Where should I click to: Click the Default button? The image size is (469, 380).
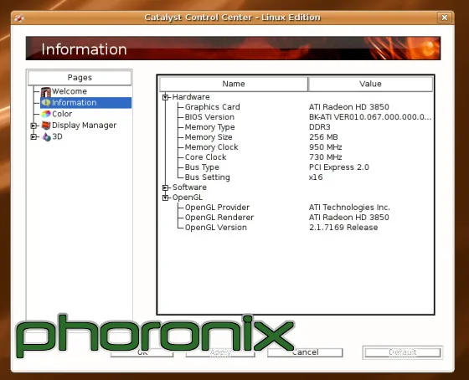coord(403,352)
